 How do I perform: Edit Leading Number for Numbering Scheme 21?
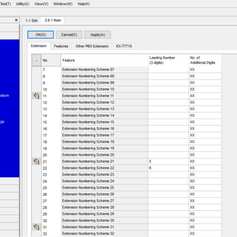point(168,162)
